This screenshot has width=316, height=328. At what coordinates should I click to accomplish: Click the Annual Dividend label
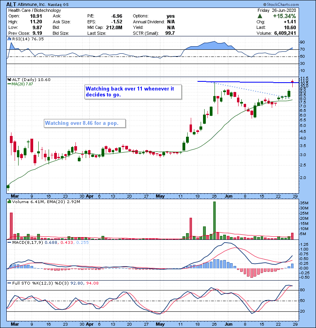point(149,22)
